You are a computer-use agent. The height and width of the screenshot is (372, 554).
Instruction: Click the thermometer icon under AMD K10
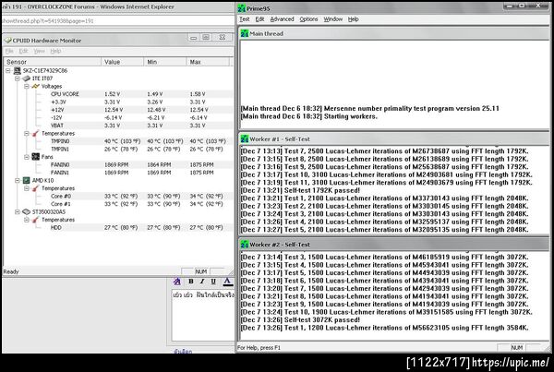tap(36, 188)
